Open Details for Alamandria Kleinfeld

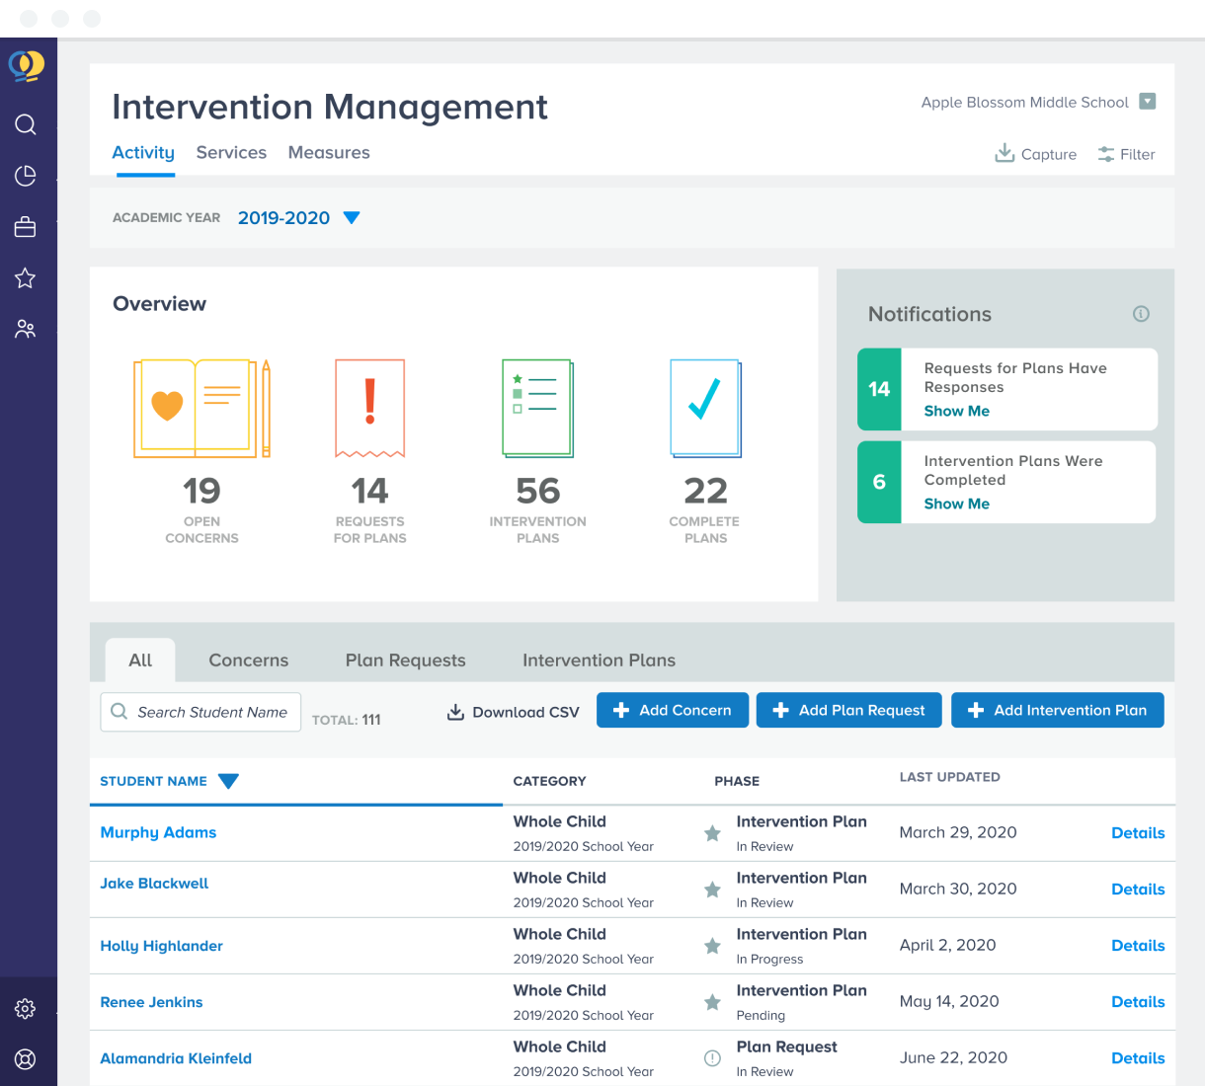pos(1138,1058)
